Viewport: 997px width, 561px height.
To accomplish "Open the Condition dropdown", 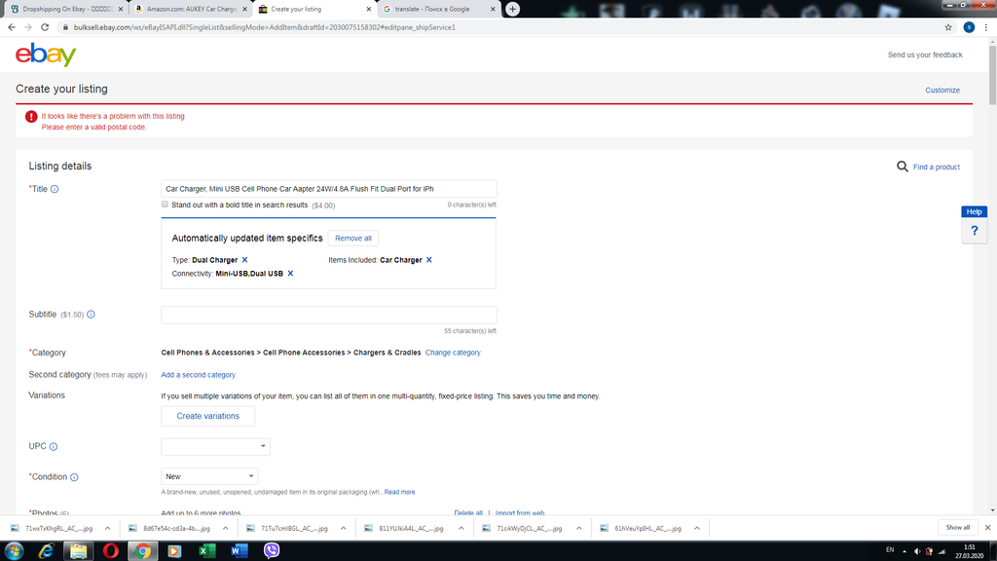I will pyautogui.click(x=209, y=476).
